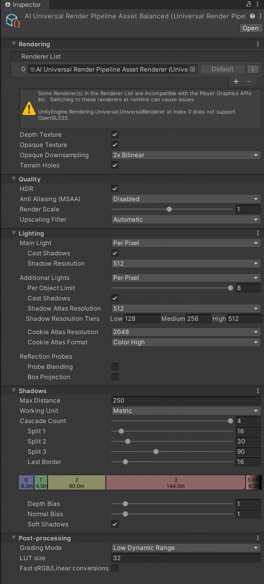Click the Per Object Limit slider
The height and width of the screenshot is (584, 264).
(172, 288)
